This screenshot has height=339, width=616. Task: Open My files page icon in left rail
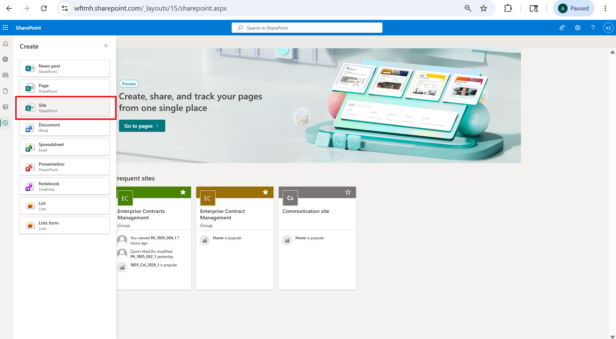(5, 91)
